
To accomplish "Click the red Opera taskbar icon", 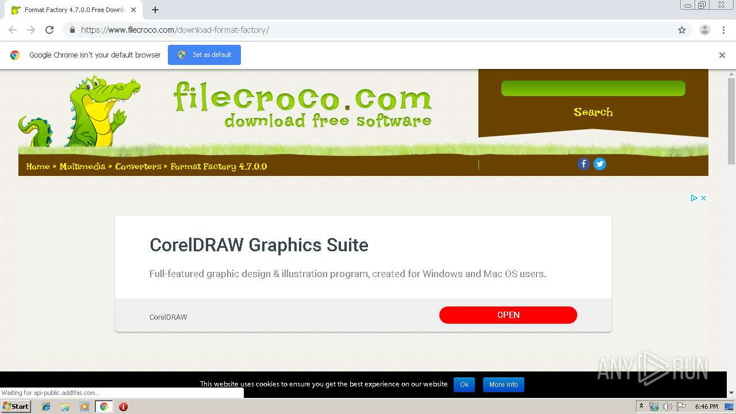I will tap(123, 407).
